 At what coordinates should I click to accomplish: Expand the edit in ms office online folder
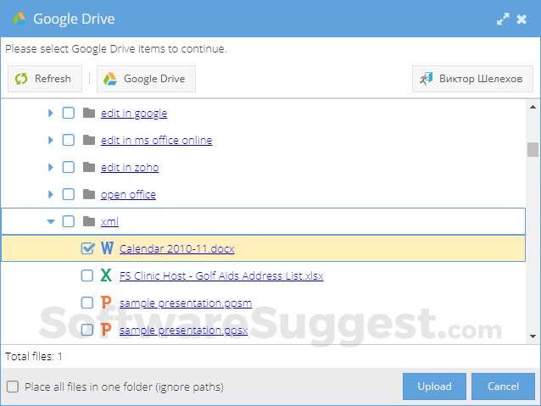pyautogui.click(x=51, y=140)
